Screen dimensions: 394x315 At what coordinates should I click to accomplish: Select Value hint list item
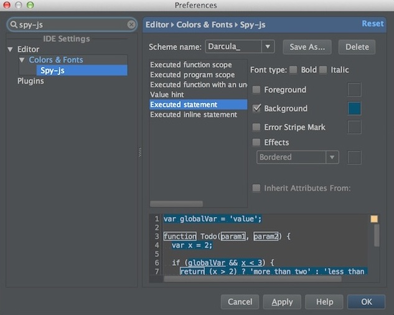point(167,95)
